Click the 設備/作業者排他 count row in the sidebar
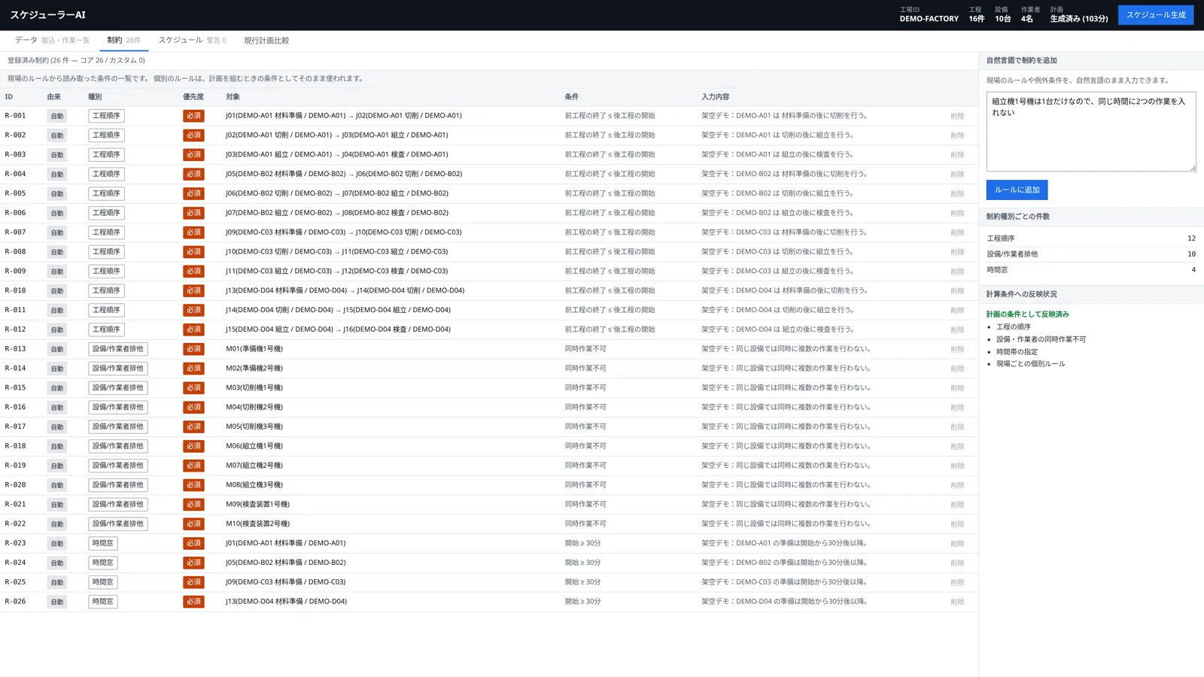The height and width of the screenshot is (677, 1204). 1091,254
